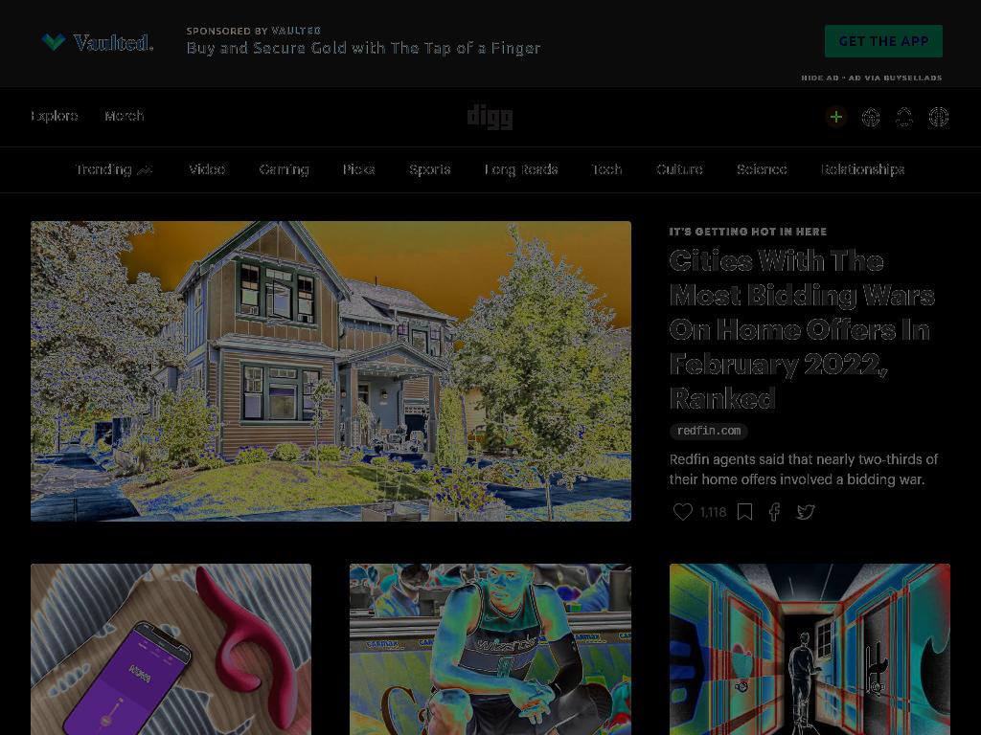Switch to the Gaming section

tap(284, 170)
